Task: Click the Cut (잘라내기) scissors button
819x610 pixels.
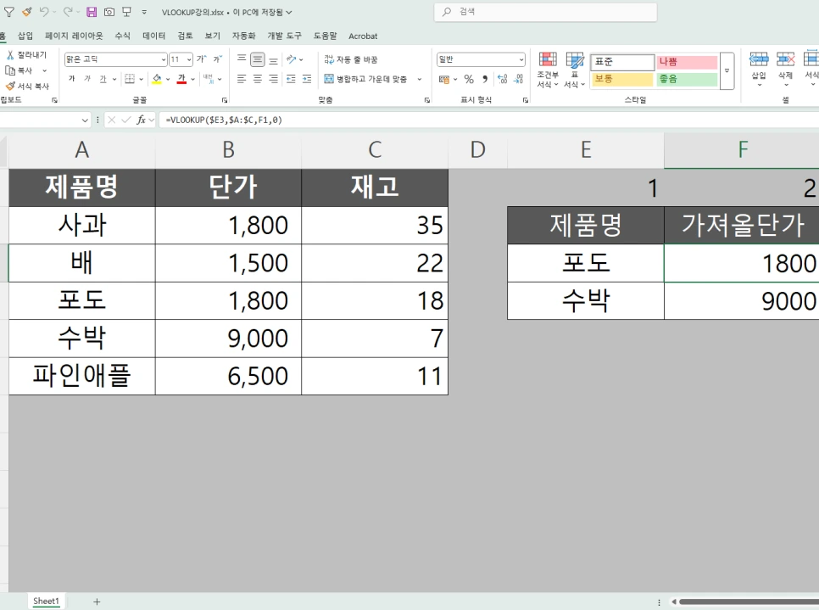Action: (26, 54)
